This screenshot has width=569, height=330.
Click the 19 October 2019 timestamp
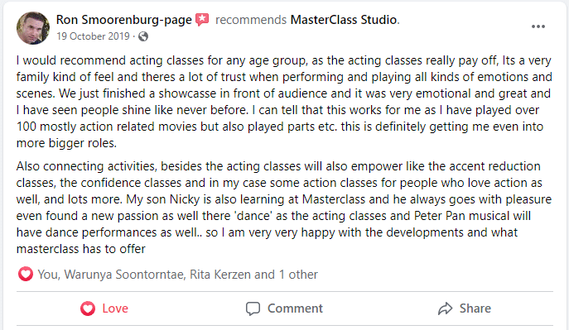[x=93, y=36]
